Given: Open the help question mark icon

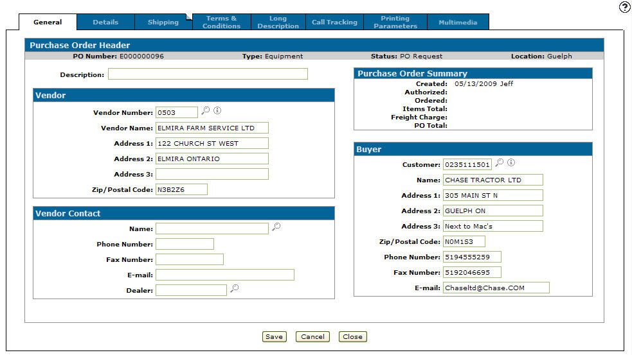Looking at the screenshot, I should [625, 7].
